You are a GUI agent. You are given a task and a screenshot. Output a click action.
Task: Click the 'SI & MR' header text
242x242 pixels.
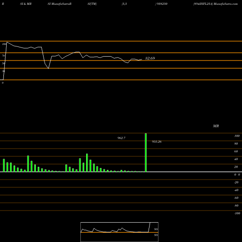click(x=26, y=4)
